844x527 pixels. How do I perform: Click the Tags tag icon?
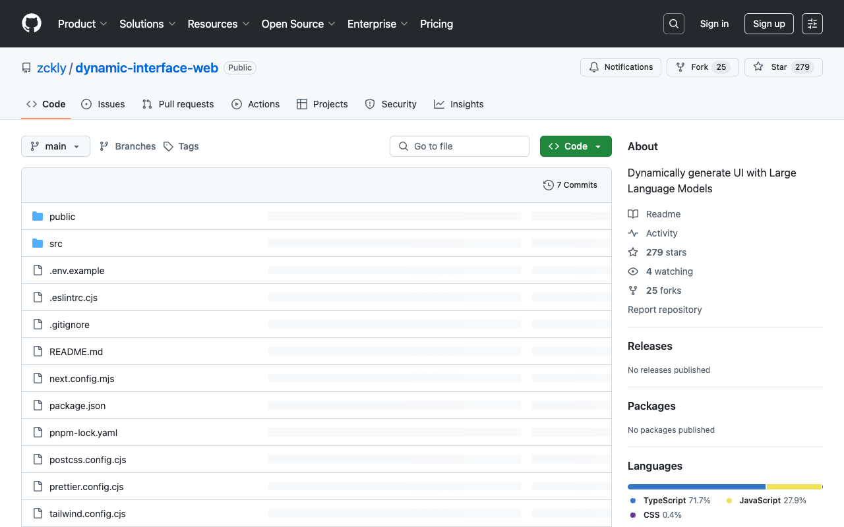[x=168, y=146]
